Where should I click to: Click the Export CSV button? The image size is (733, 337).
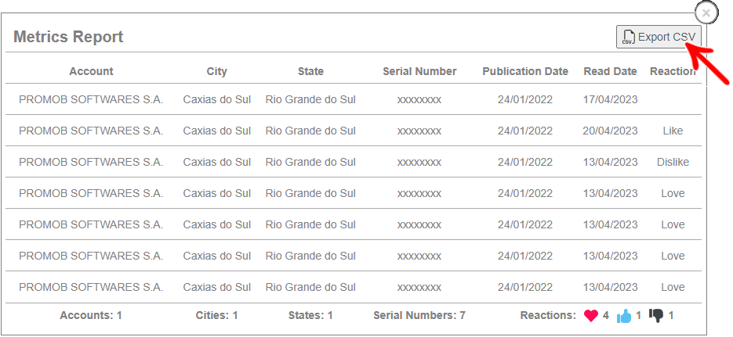point(659,37)
